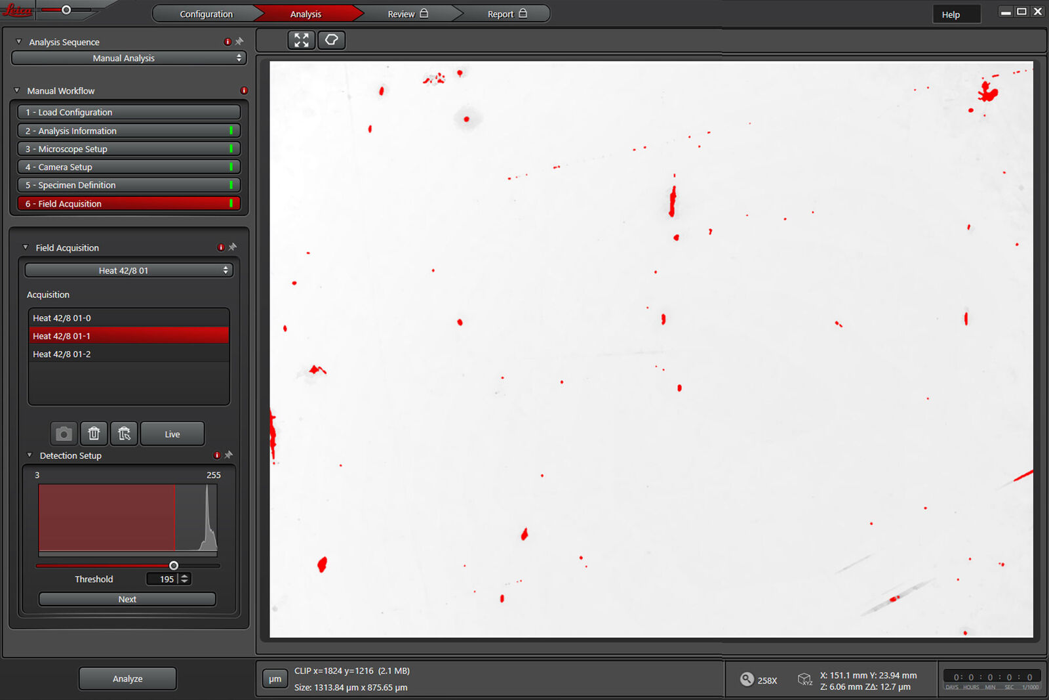Pin the Detection Setup panel
This screenshot has width=1049, height=700.
tap(229, 455)
